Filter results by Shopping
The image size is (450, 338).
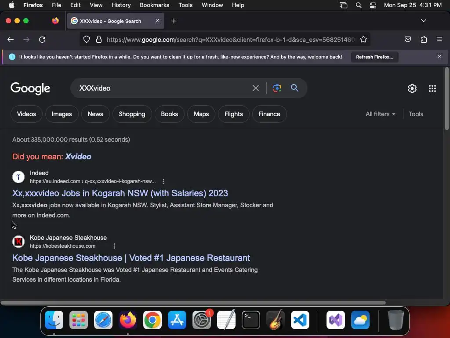pyautogui.click(x=132, y=114)
